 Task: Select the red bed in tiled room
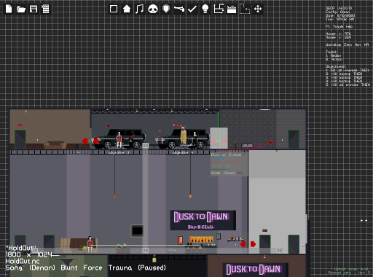pyautogui.click(x=253, y=146)
